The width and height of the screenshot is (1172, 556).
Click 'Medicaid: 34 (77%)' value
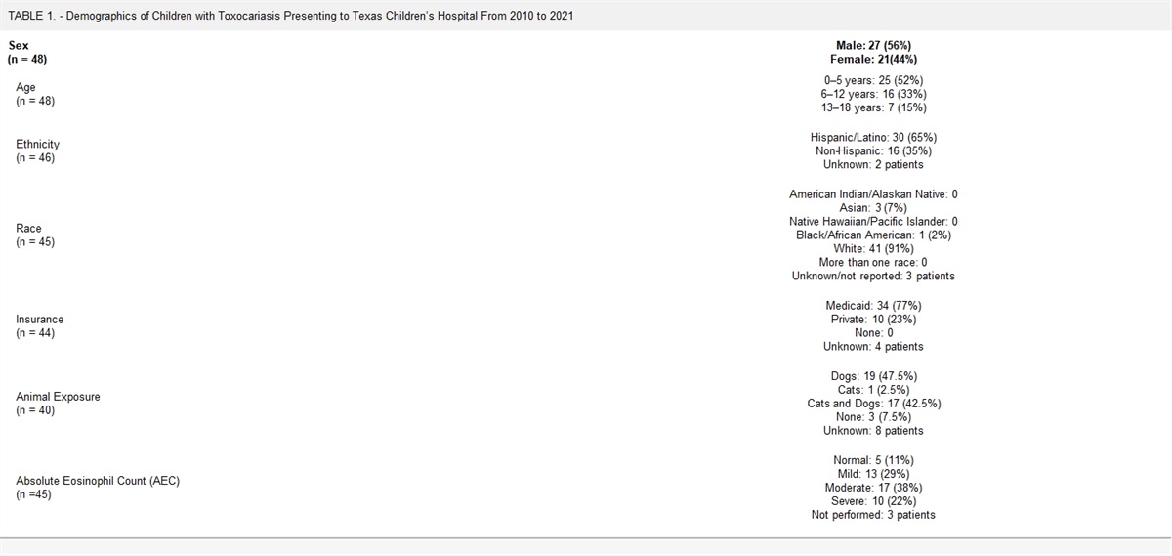872,306
